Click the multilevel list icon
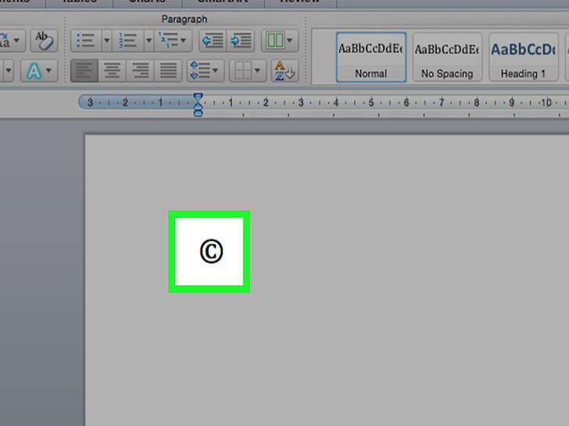This screenshot has width=569, height=426. (168, 41)
